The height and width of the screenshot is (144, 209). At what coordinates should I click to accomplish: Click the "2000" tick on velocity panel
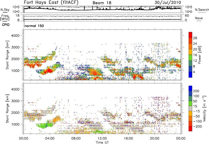pyautogui.click(x=15, y=113)
